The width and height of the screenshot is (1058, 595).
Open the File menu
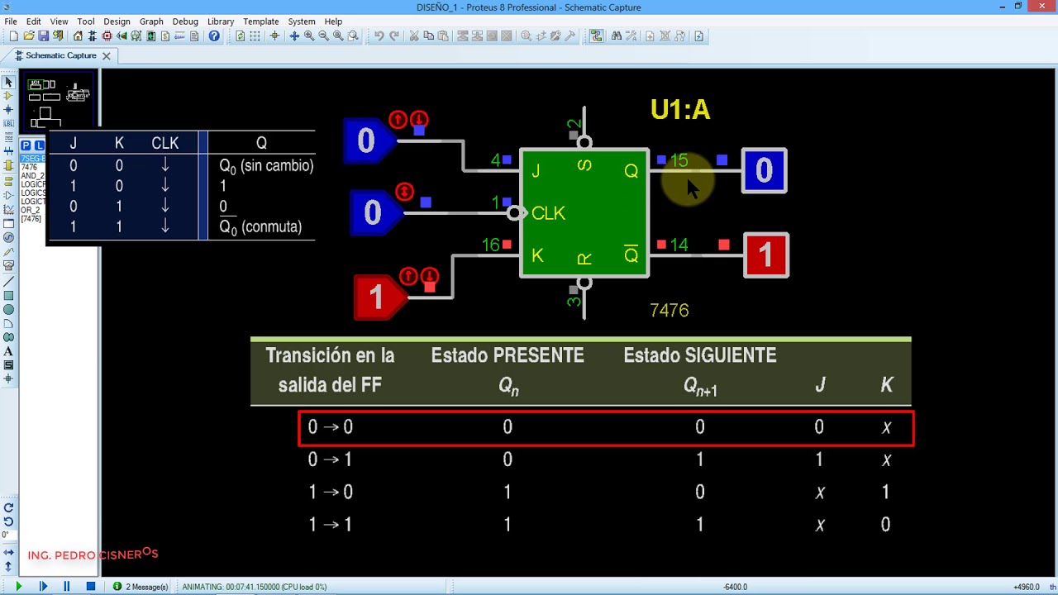[11, 21]
